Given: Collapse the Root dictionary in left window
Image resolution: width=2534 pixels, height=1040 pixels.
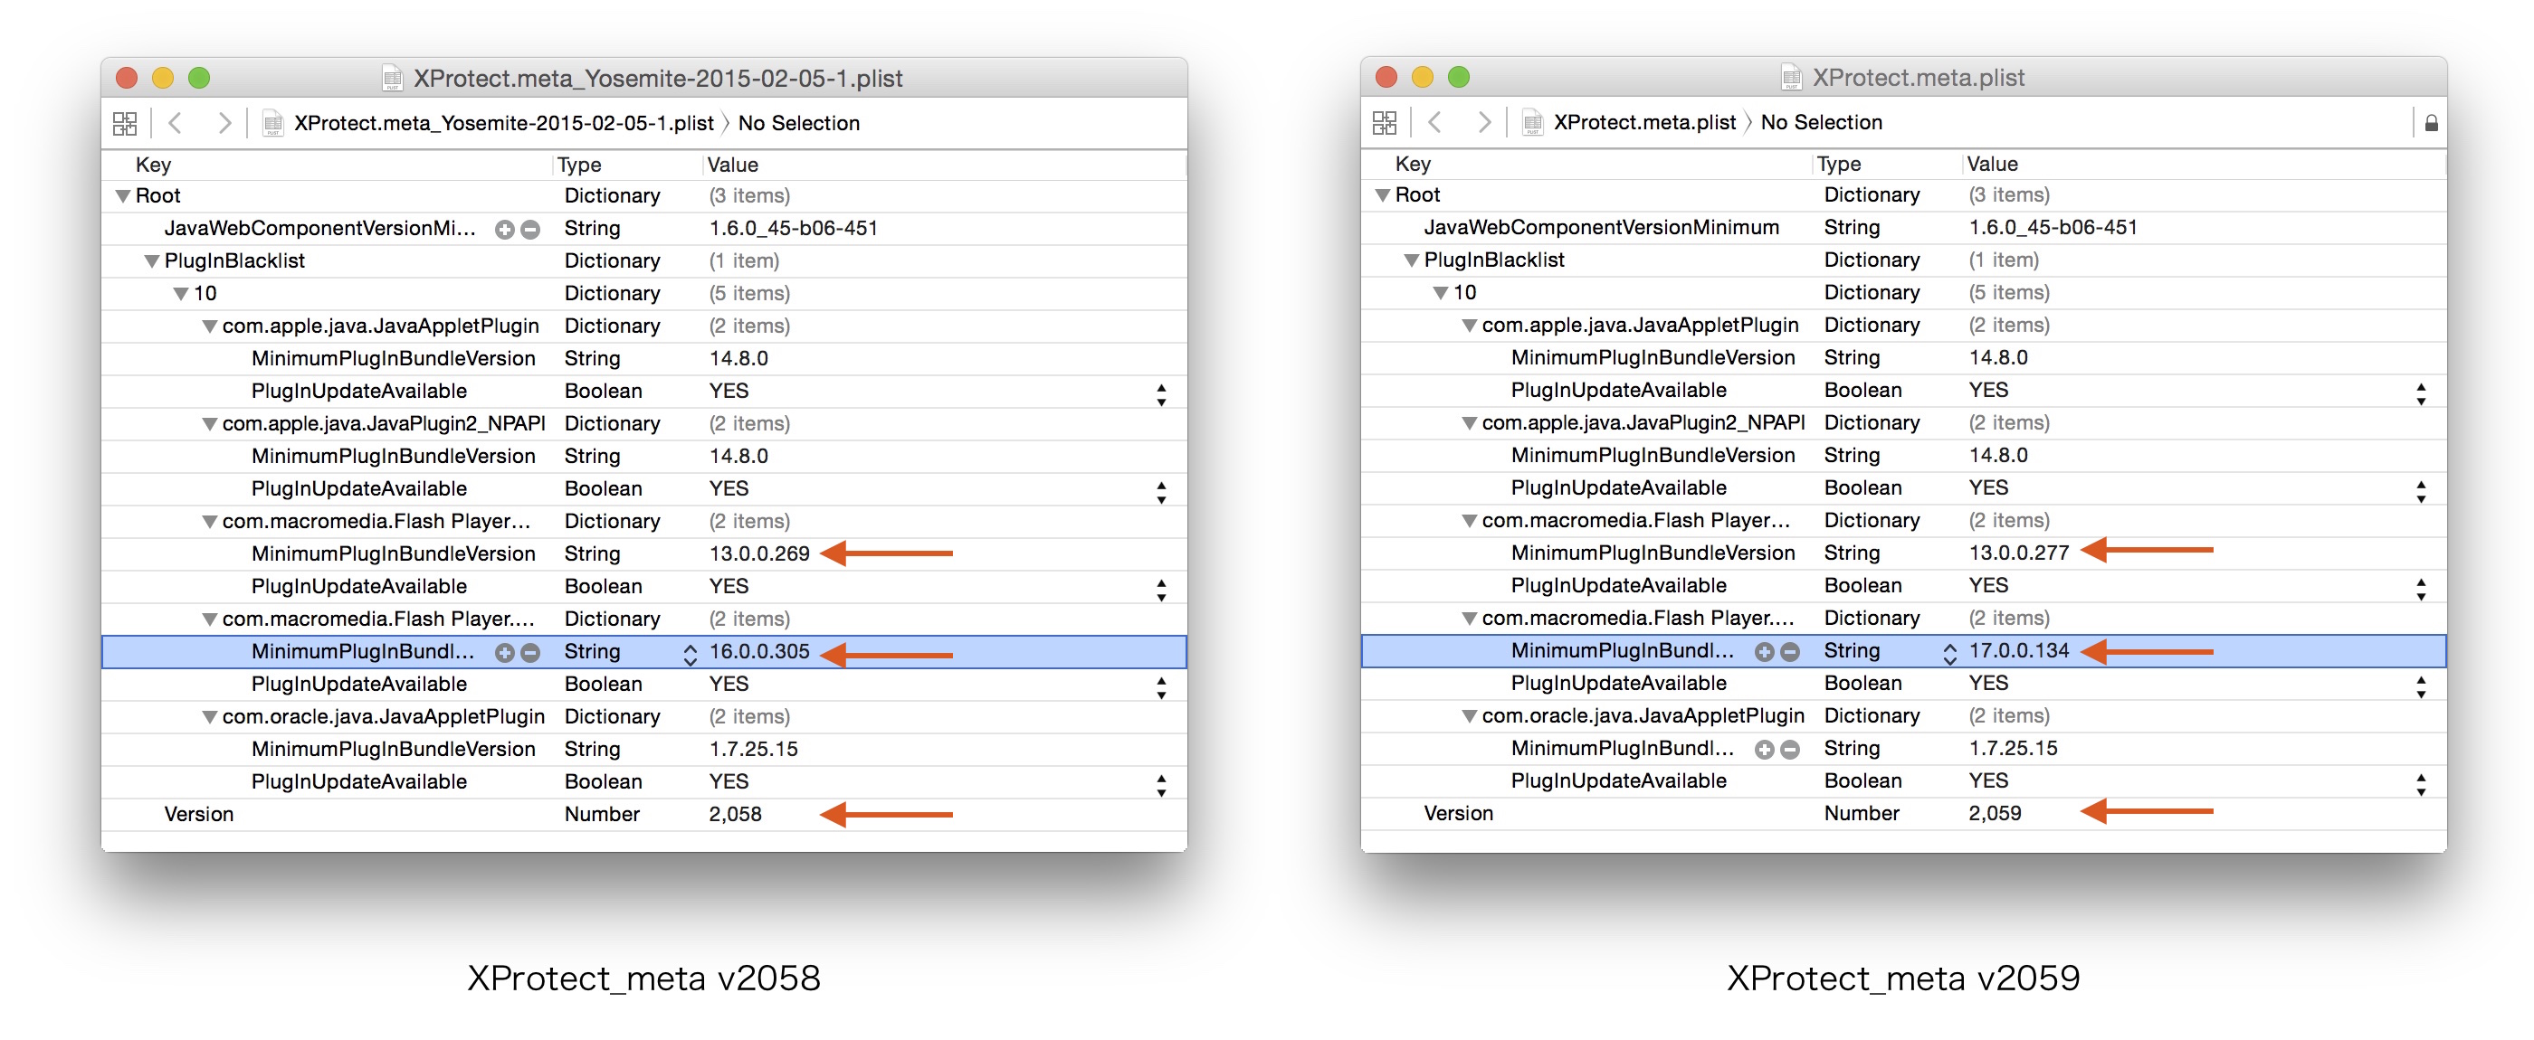Looking at the screenshot, I should 123,195.
